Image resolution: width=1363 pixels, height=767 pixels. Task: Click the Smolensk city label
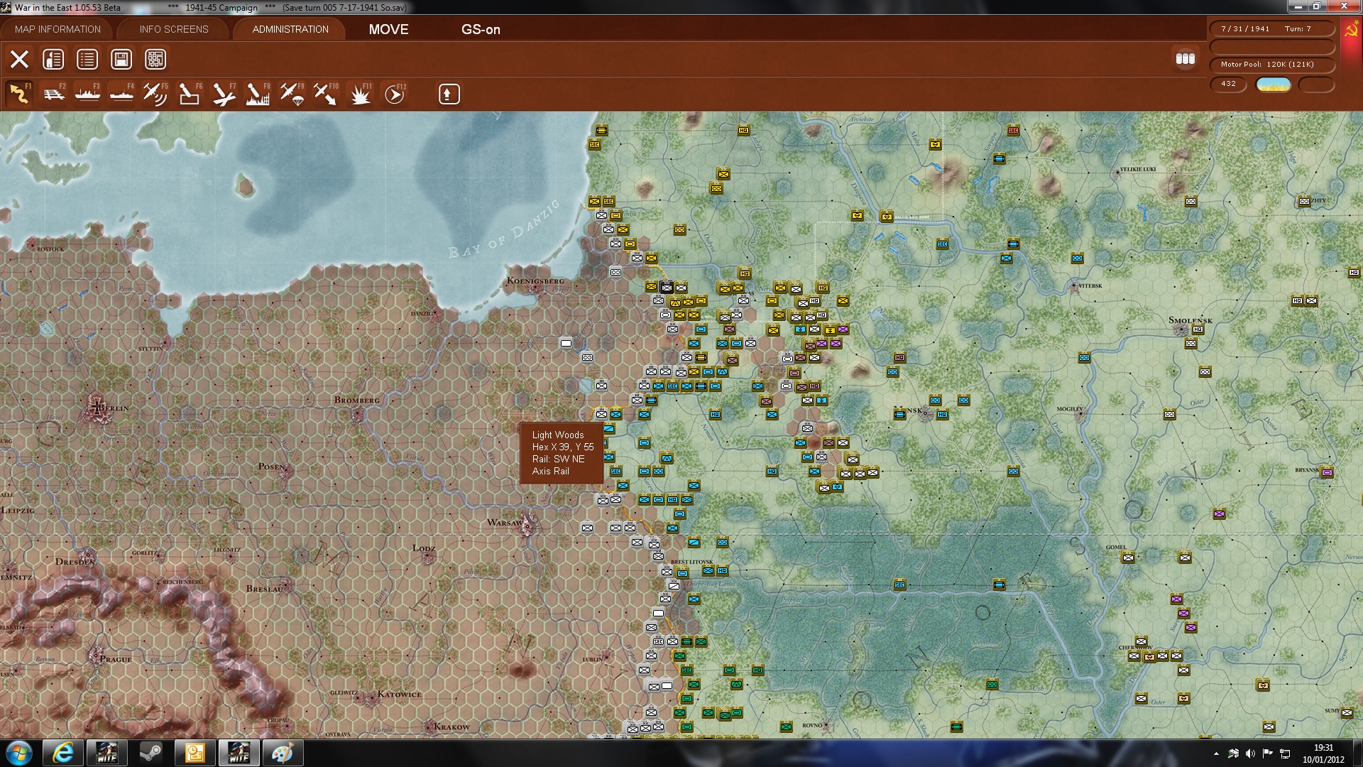tap(1190, 320)
